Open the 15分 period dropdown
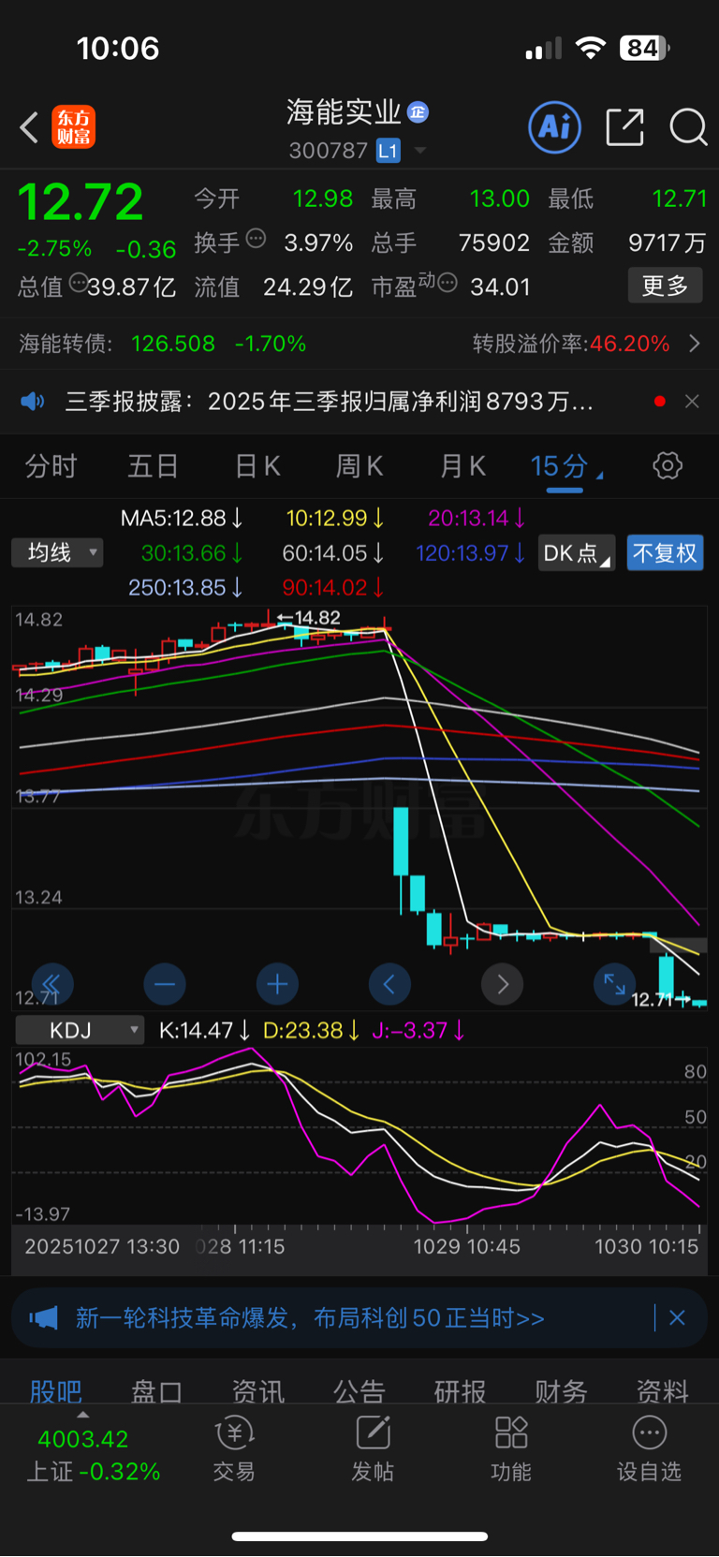Screen dimensions: 719x1557 point(565,466)
